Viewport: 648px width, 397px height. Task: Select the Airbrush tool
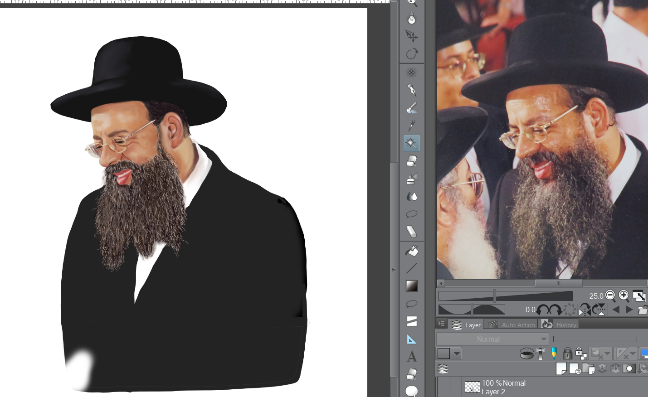click(x=412, y=179)
